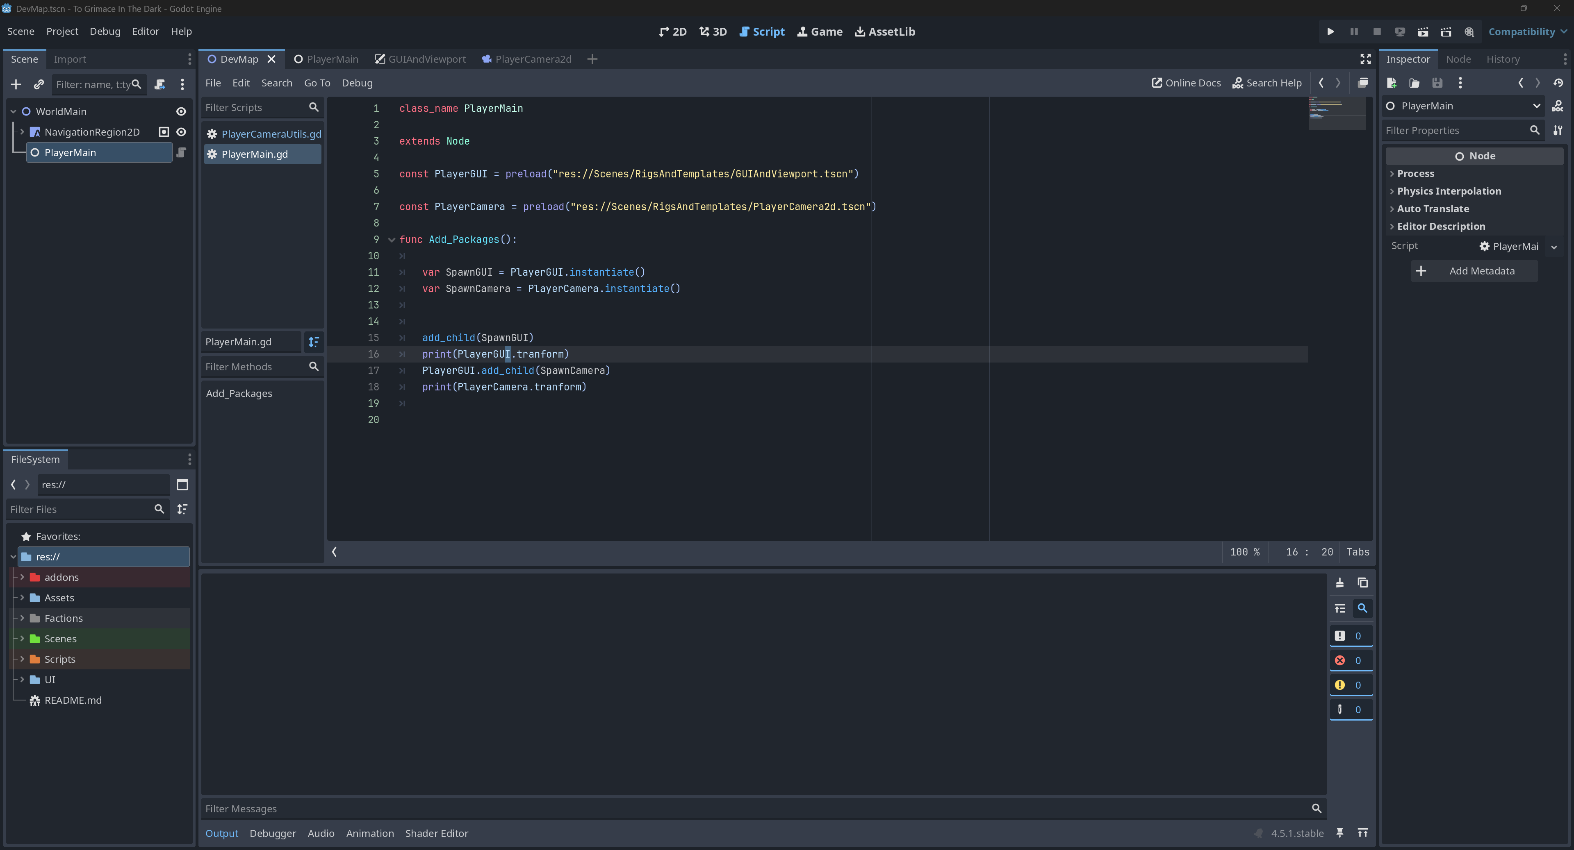Open the script attached to PlayerMain node
This screenshot has height=850, width=1574.
click(181, 153)
